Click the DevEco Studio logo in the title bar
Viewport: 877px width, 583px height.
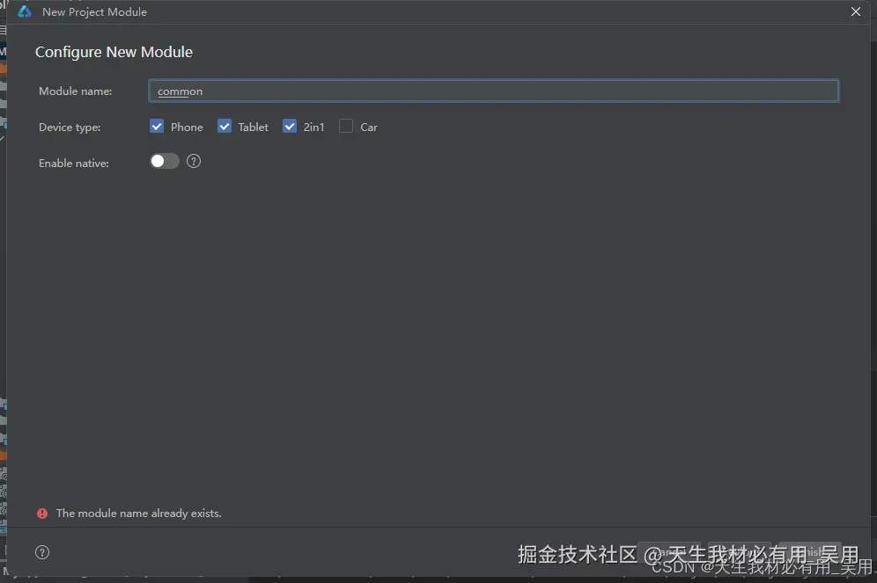point(21,11)
